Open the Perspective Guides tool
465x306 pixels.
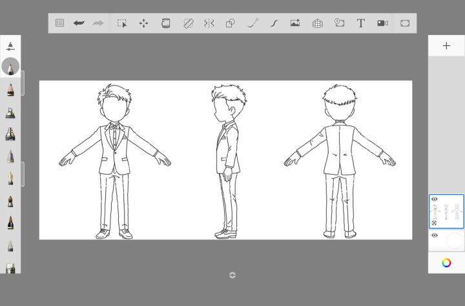pos(317,23)
